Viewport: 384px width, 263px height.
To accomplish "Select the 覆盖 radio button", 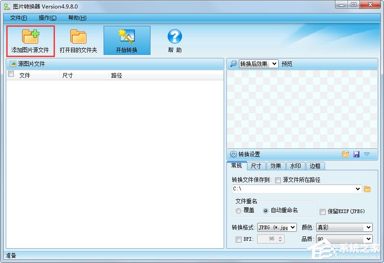I will click(238, 211).
